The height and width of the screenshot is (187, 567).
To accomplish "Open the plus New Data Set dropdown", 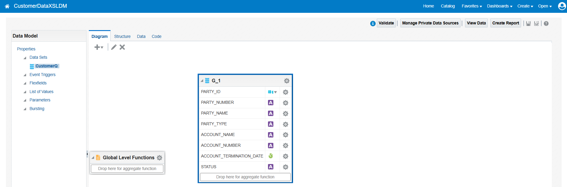I will 99,47.
